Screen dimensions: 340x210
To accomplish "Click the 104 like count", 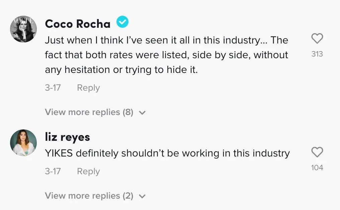I will coord(317,168).
